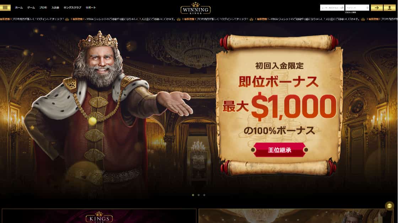Select the first carousel dot
Viewport: 398px width, 223px height.
(x=193, y=195)
